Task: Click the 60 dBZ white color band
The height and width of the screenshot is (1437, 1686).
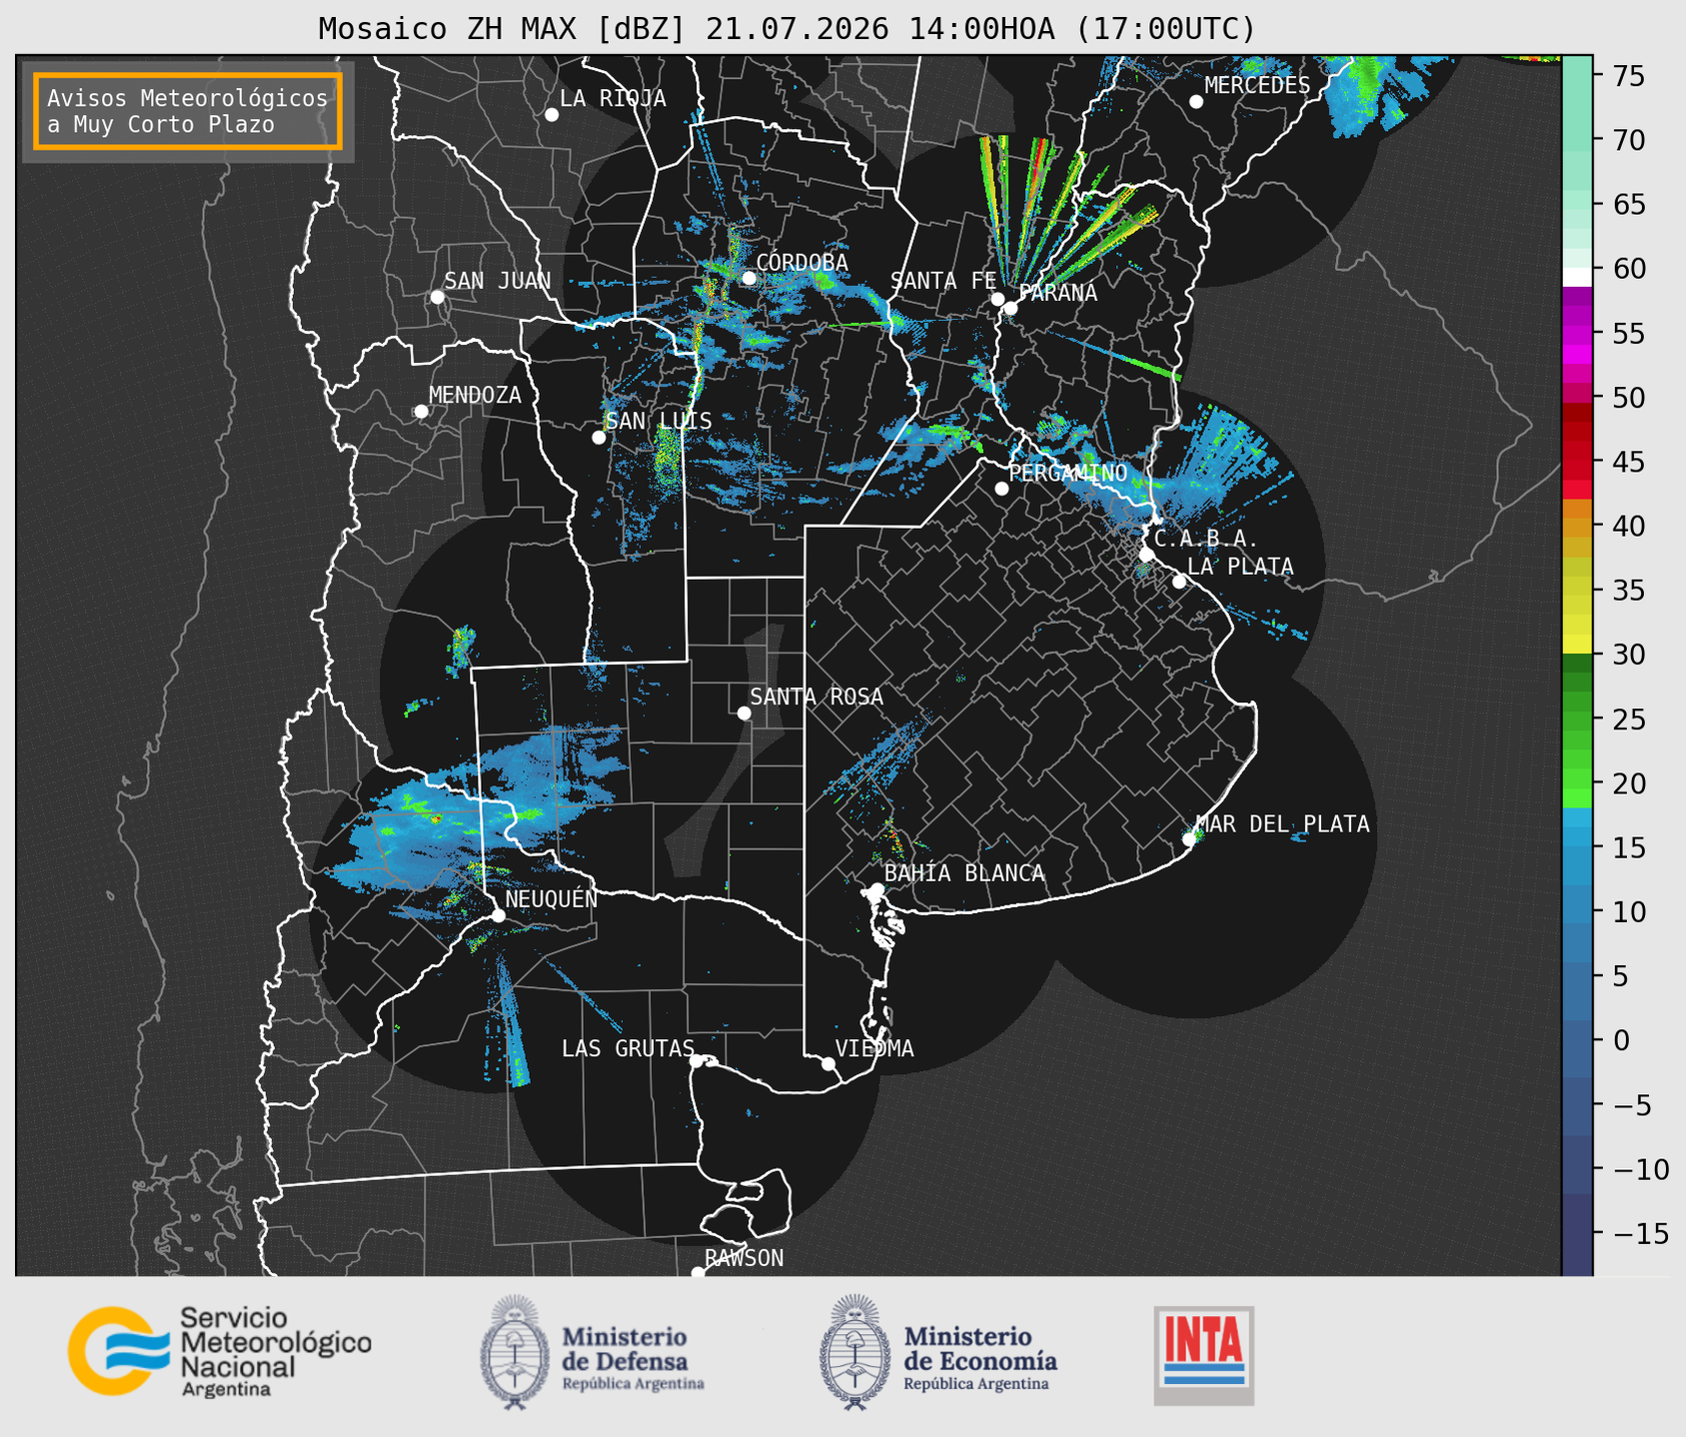Action: pos(1577,277)
